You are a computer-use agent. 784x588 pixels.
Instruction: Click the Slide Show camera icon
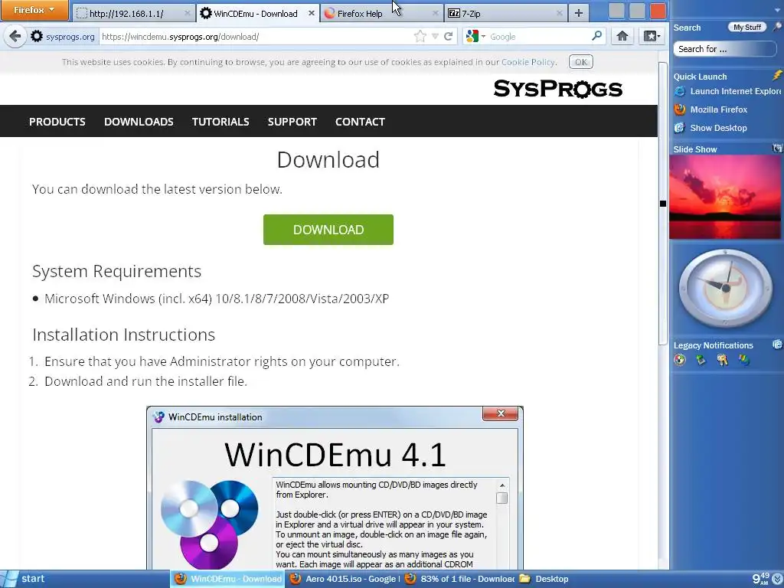pos(777,149)
